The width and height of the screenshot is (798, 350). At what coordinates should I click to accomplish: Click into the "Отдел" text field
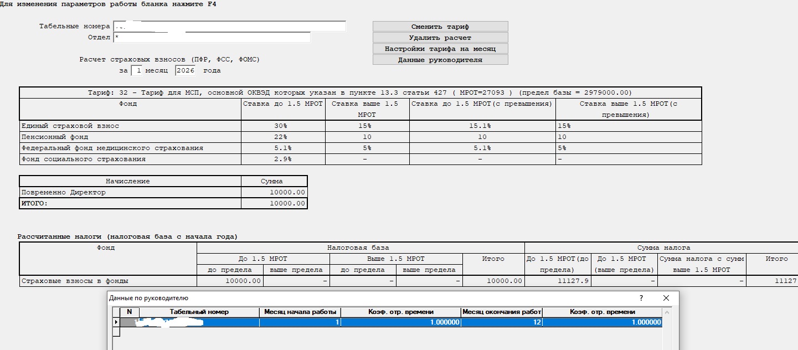pos(212,38)
